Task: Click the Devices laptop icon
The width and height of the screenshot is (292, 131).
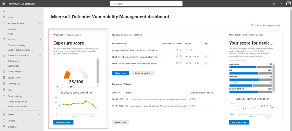Action: (x=4, y=121)
